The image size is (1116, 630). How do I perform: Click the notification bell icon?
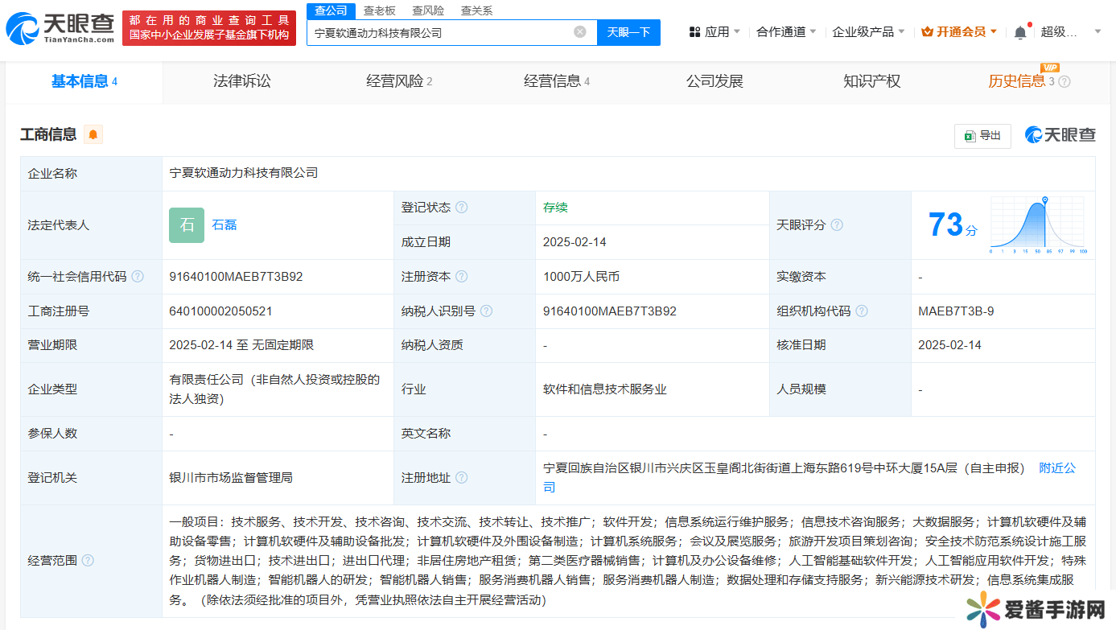[1019, 32]
